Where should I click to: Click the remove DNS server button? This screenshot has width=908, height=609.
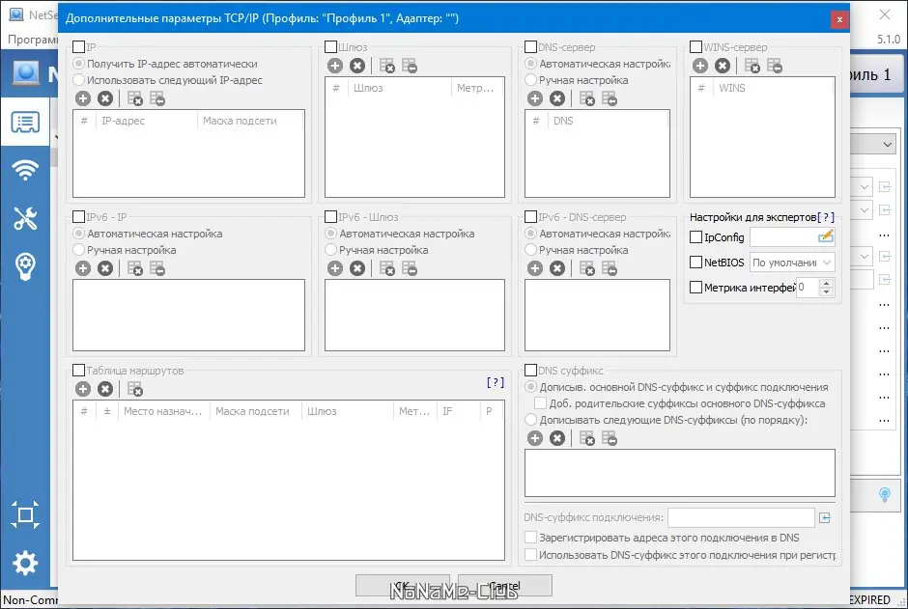point(557,98)
